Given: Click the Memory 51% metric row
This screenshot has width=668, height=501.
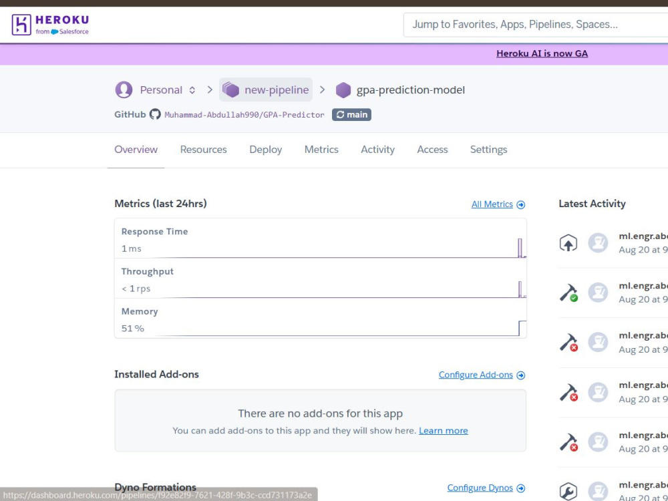Looking at the screenshot, I should [321, 318].
